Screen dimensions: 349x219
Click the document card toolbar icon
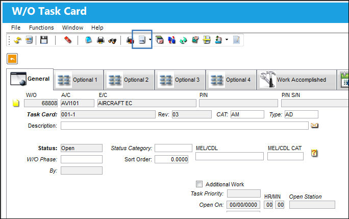[142, 40]
